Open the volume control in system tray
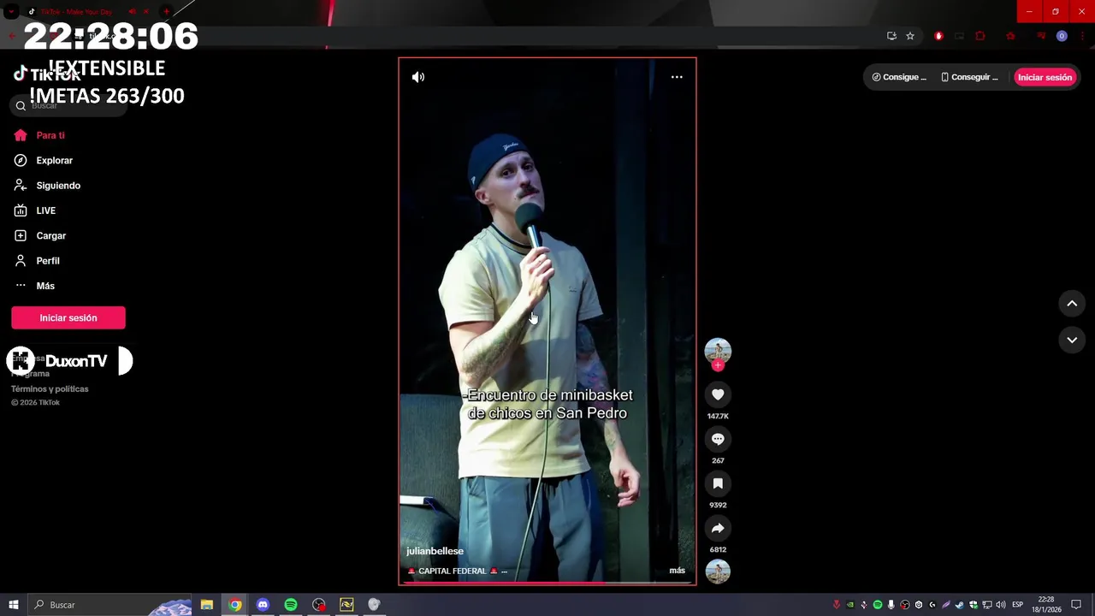The height and width of the screenshot is (616, 1095). coord(1001,605)
